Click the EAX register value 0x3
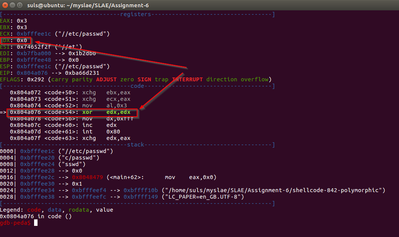Viewport: 399px width, 237px height. [22, 21]
